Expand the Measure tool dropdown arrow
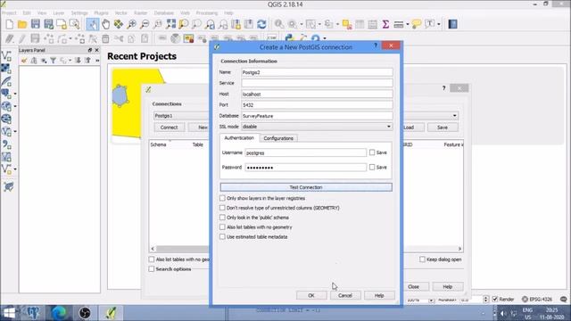This screenshot has width=571, height=321. tap(408, 24)
